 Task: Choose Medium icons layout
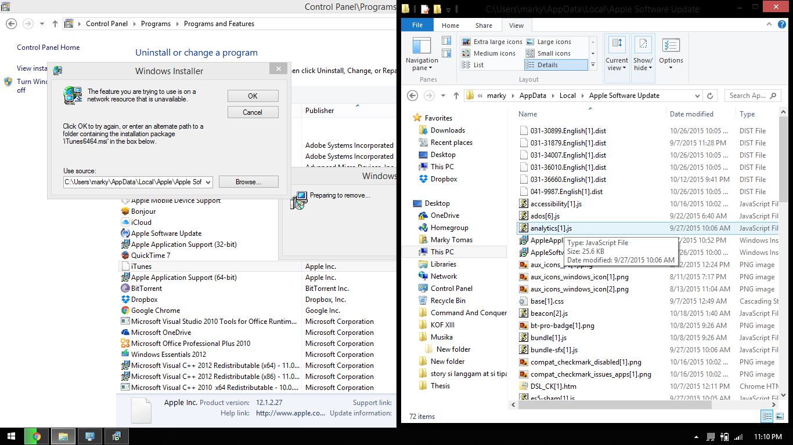tap(488, 53)
